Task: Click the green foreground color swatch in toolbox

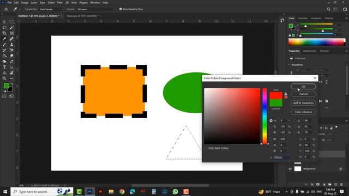Action: point(6,85)
